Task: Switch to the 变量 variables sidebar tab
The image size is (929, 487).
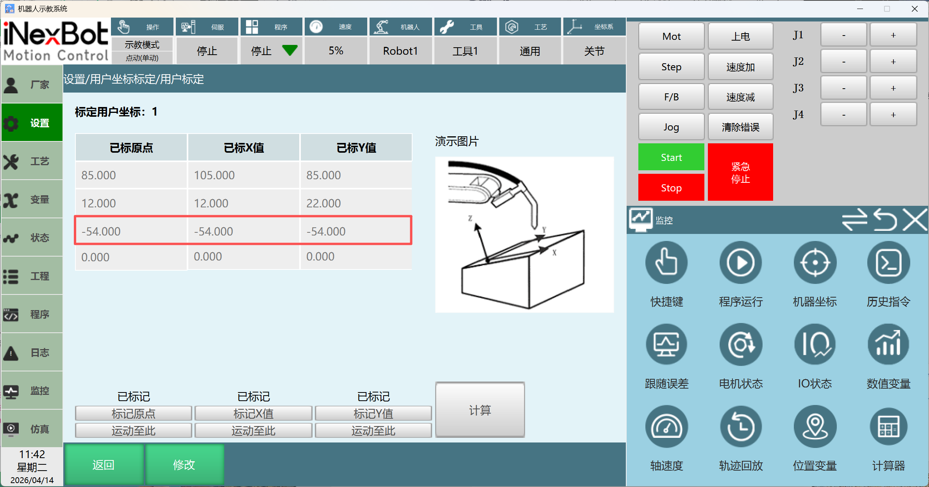Action: click(x=32, y=200)
